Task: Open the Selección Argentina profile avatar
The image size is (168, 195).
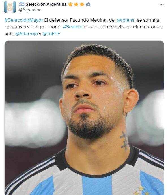Action: coord(10,7)
